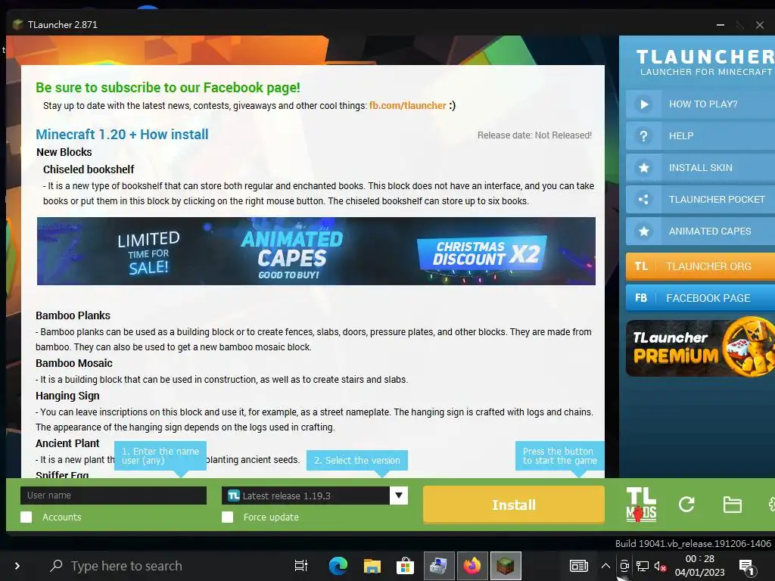Click the Animated Capes sale banner
Viewport: 775px width, 581px height.
pyautogui.click(x=316, y=251)
